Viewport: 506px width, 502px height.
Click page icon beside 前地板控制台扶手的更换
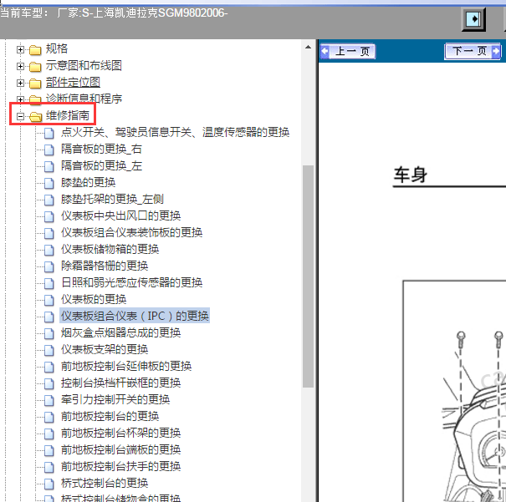pyautogui.click(x=49, y=468)
